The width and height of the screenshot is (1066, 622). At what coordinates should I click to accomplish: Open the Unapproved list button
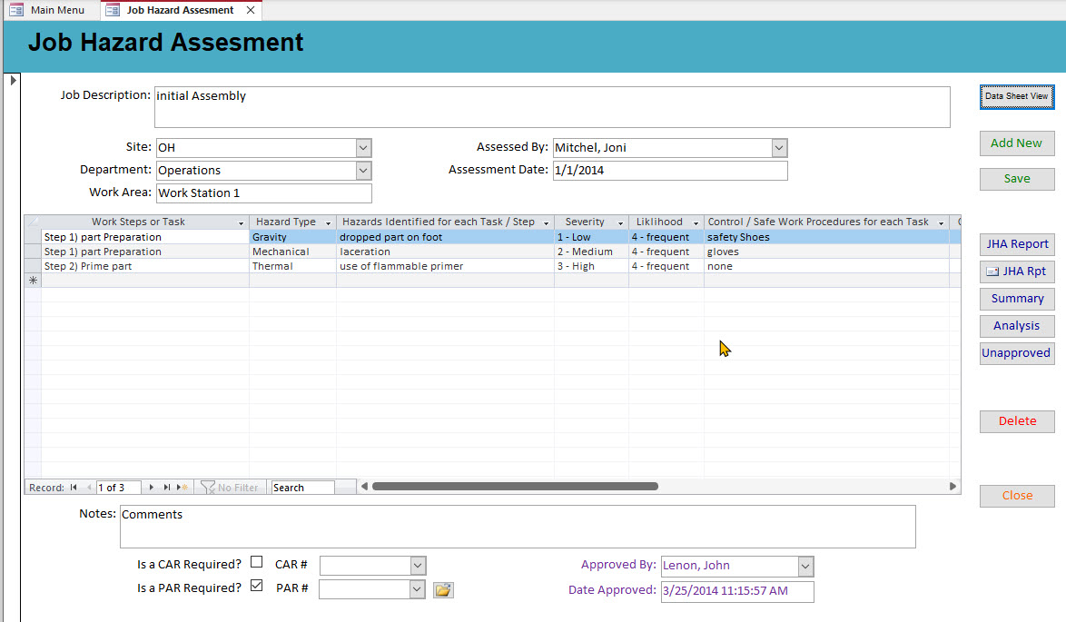pyautogui.click(x=1016, y=353)
